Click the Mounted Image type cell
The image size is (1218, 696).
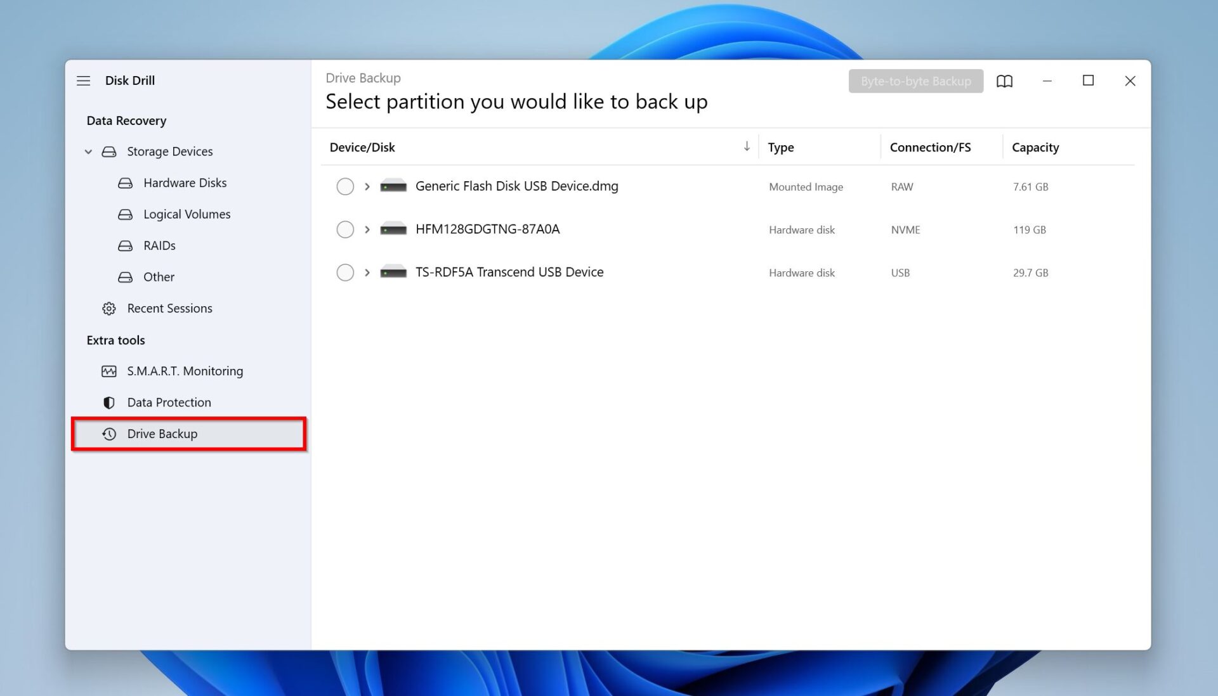[806, 187]
